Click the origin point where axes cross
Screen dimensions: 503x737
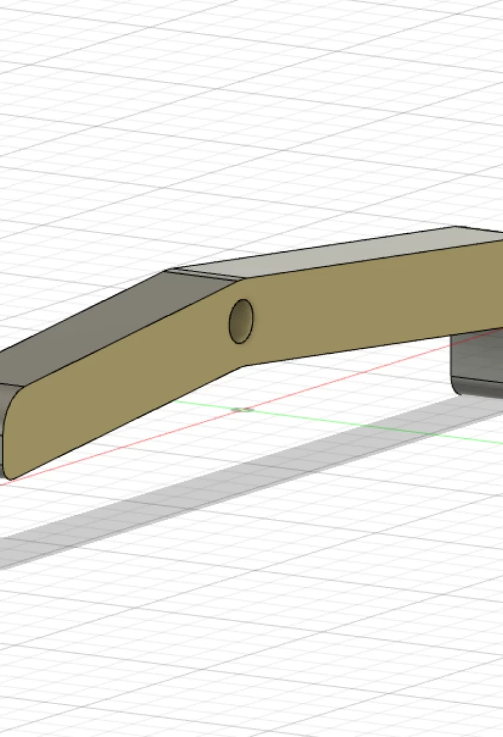(244, 409)
